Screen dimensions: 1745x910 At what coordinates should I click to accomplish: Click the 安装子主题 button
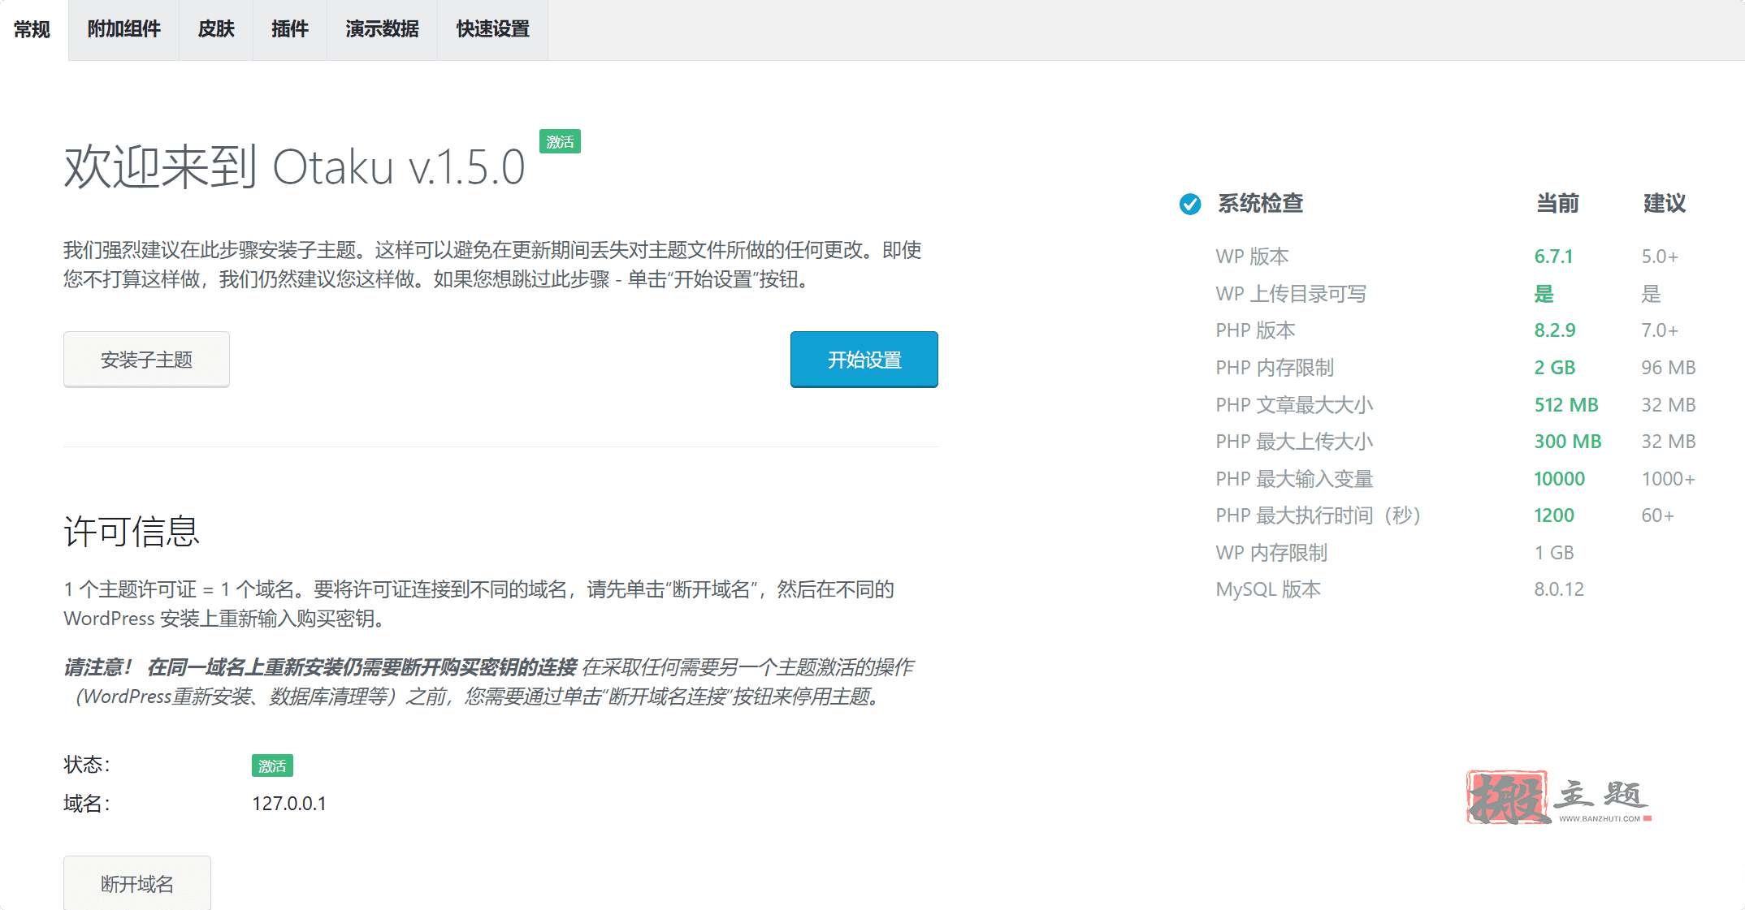(x=146, y=360)
